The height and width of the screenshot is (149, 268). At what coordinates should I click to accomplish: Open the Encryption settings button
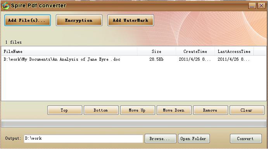click(x=79, y=20)
